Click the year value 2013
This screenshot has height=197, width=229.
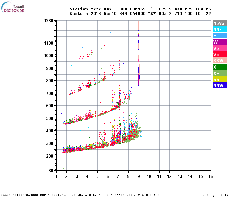click(x=96, y=14)
